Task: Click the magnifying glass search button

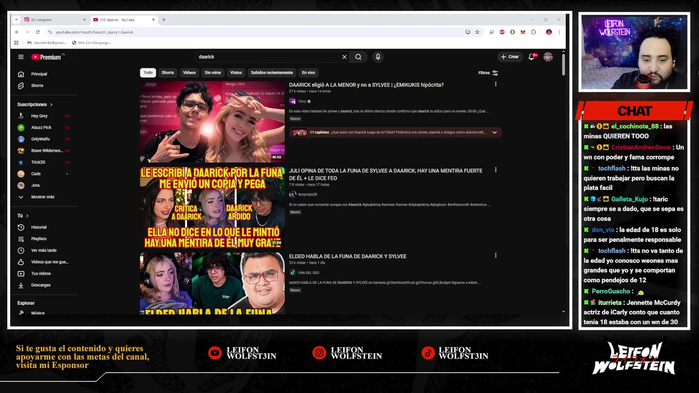Action: click(358, 57)
